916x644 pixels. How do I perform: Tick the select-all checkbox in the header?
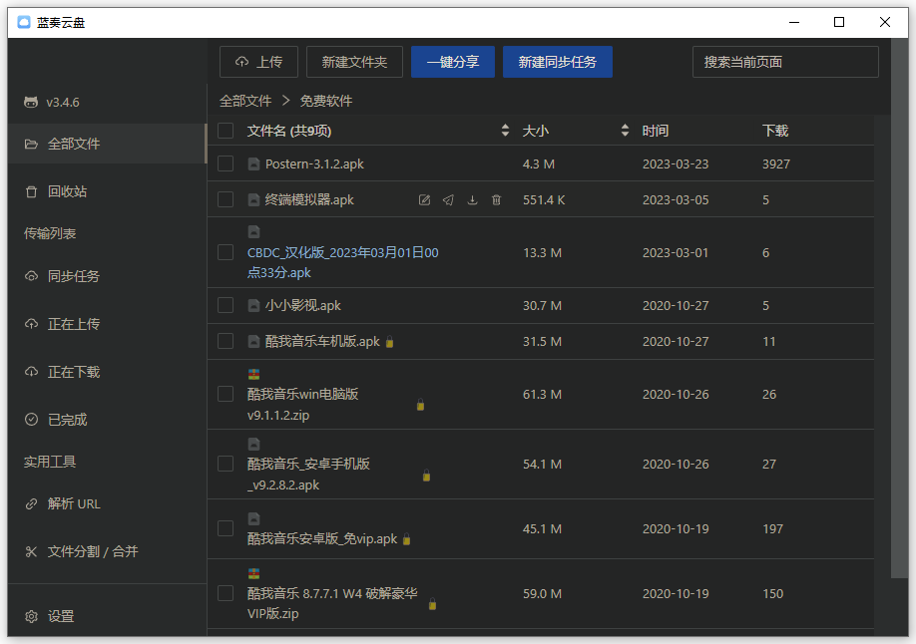pyautogui.click(x=226, y=131)
